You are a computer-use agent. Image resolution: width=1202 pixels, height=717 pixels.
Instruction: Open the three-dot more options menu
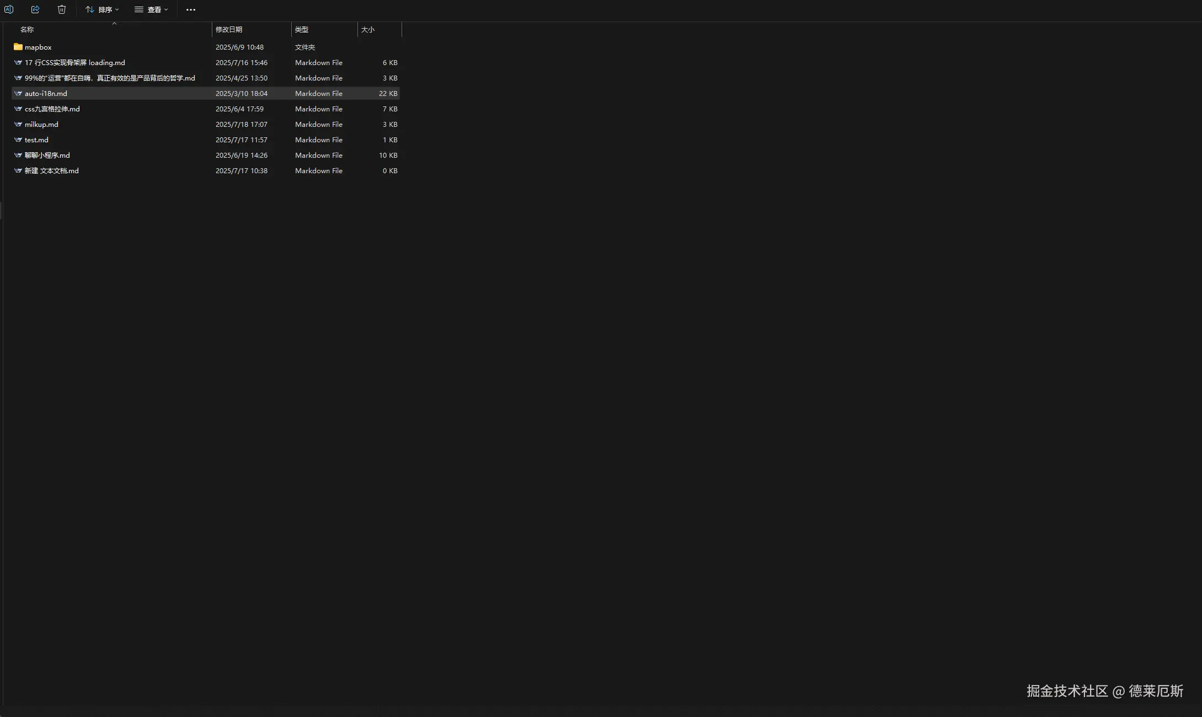[x=191, y=10]
